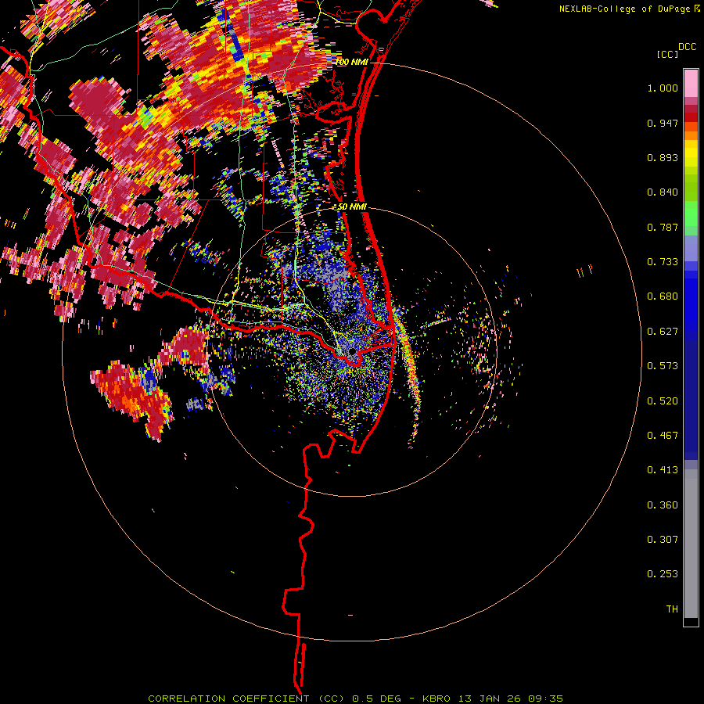Select the 0.573 scale value
This screenshot has height=704, width=704.
[x=663, y=366]
